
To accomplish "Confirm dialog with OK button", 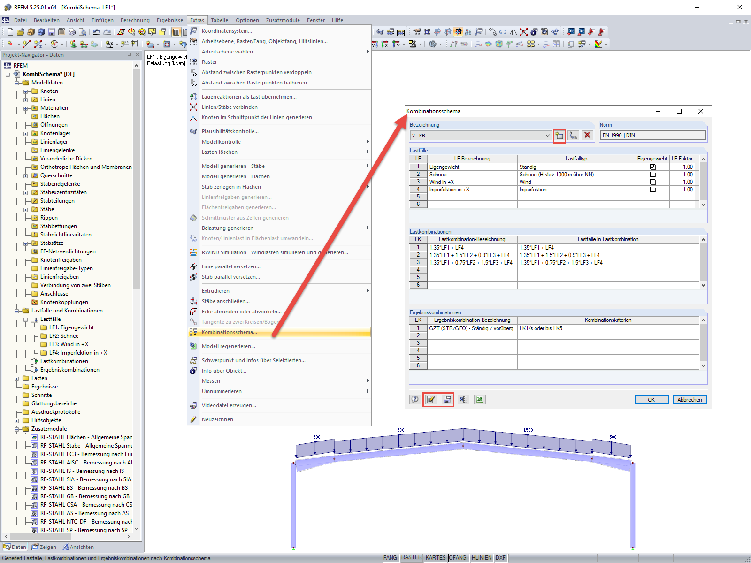I will click(651, 400).
